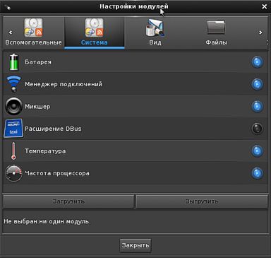This screenshot has height=258, width=271.
Task: Toggle the Микшер module indicator
Action: click(x=257, y=106)
